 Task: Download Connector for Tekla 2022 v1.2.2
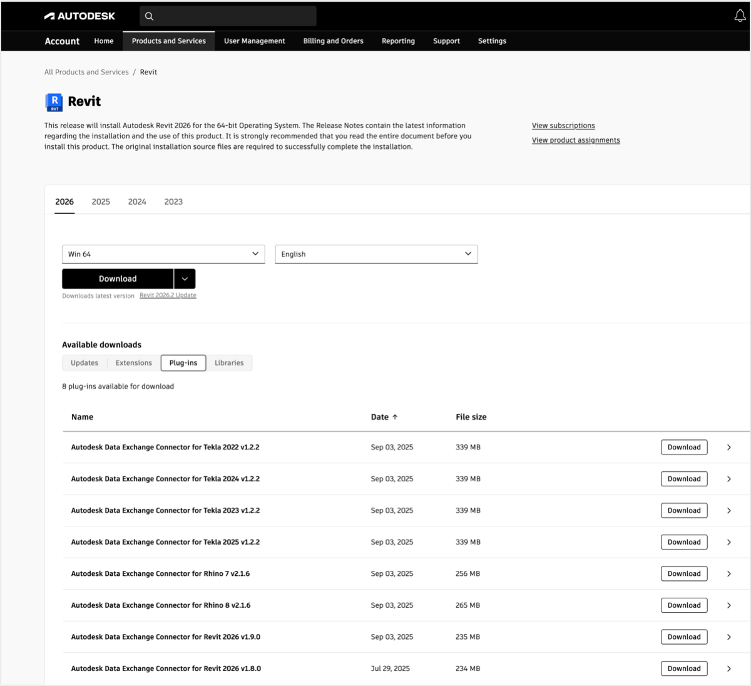coord(684,448)
